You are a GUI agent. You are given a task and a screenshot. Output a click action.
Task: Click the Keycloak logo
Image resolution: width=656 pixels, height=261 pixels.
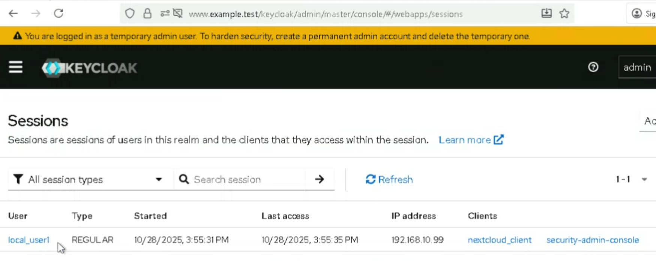point(90,68)
